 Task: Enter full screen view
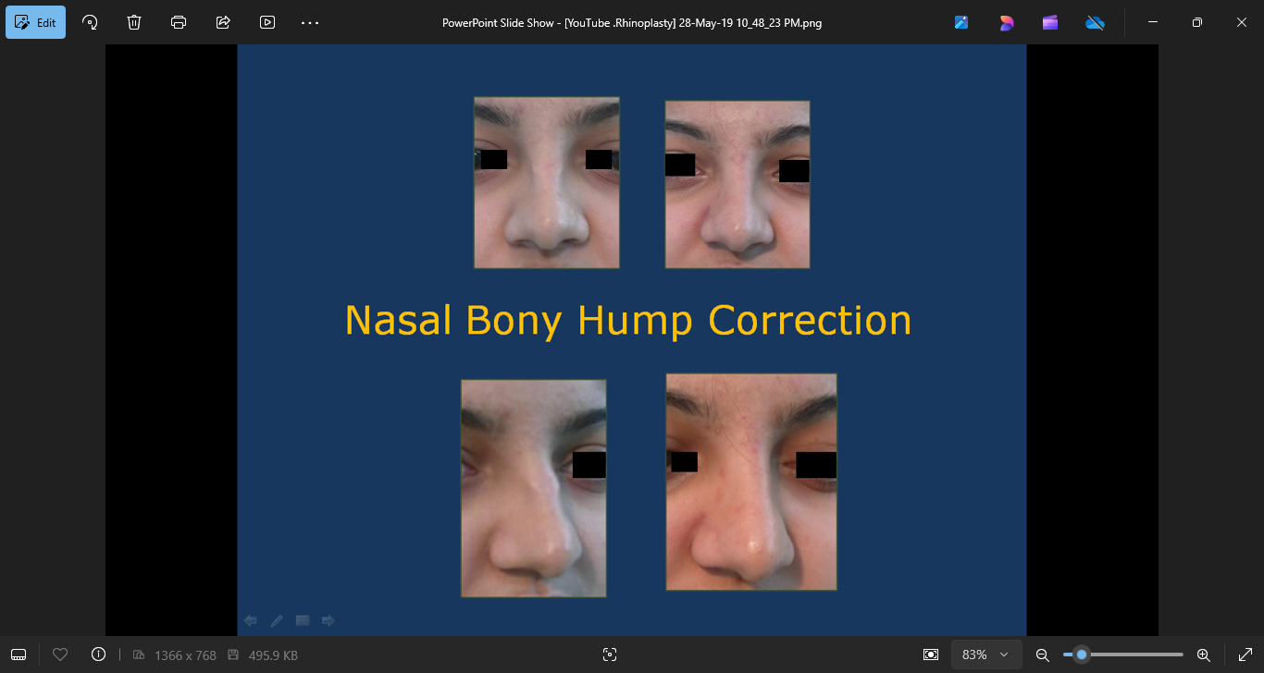(1245, 655)
